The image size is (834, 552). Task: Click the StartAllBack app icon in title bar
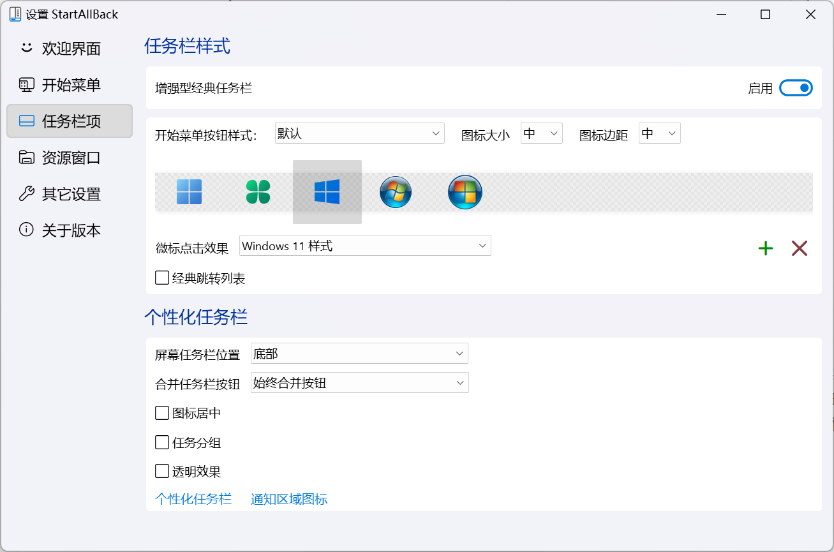coord(15,14)
